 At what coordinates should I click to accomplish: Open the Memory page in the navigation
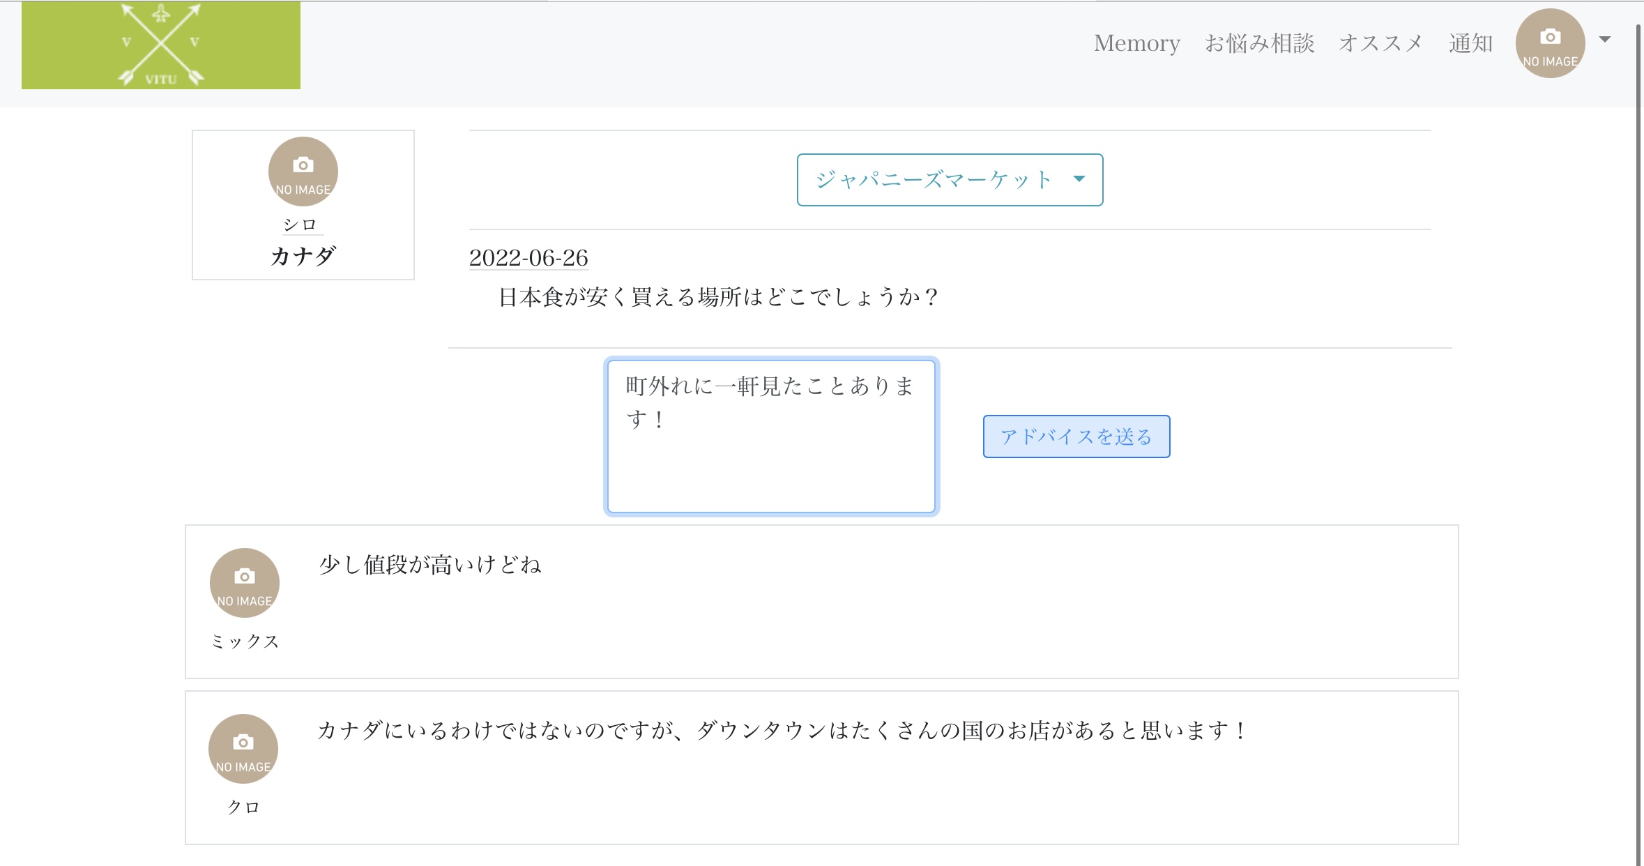click(x=1136, y=43)
